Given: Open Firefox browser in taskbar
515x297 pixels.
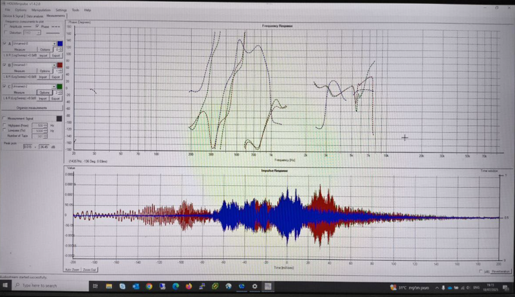Looking at the screenshot, I should 189,286.
